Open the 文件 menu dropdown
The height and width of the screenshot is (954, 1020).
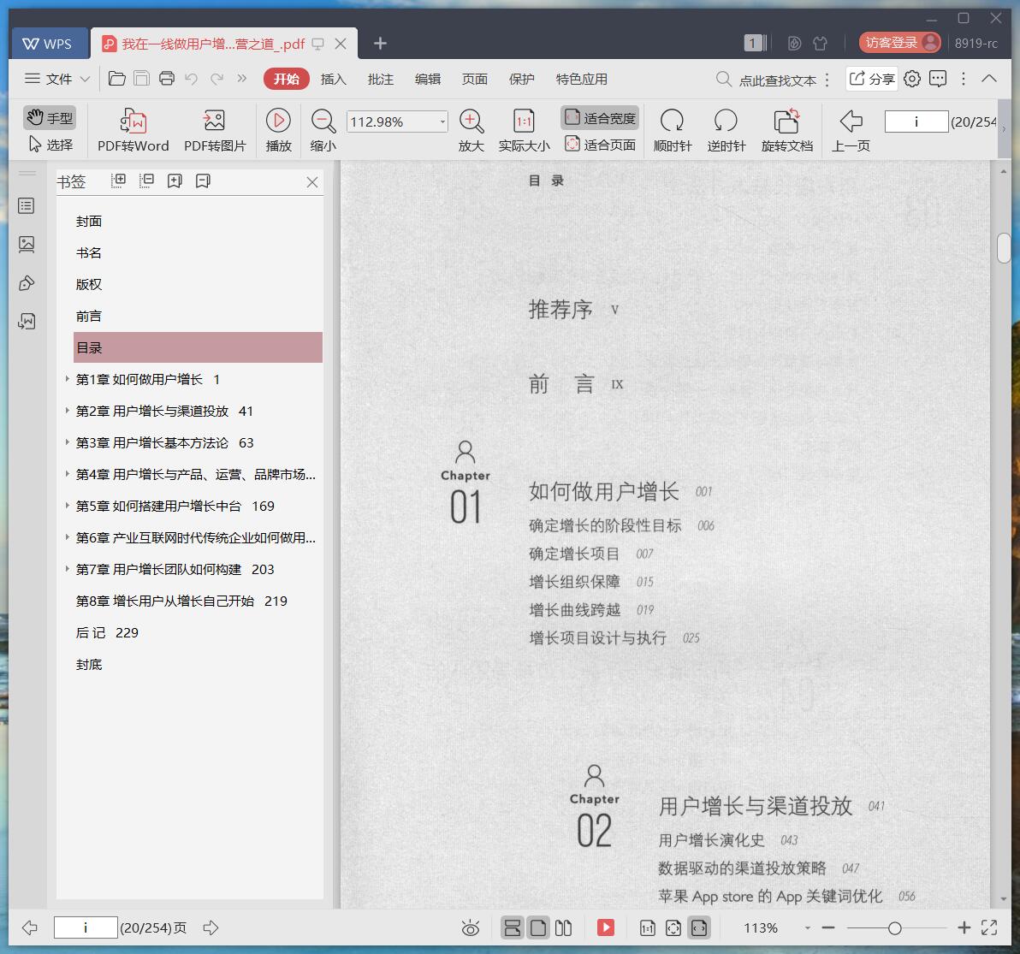(57, 79)
